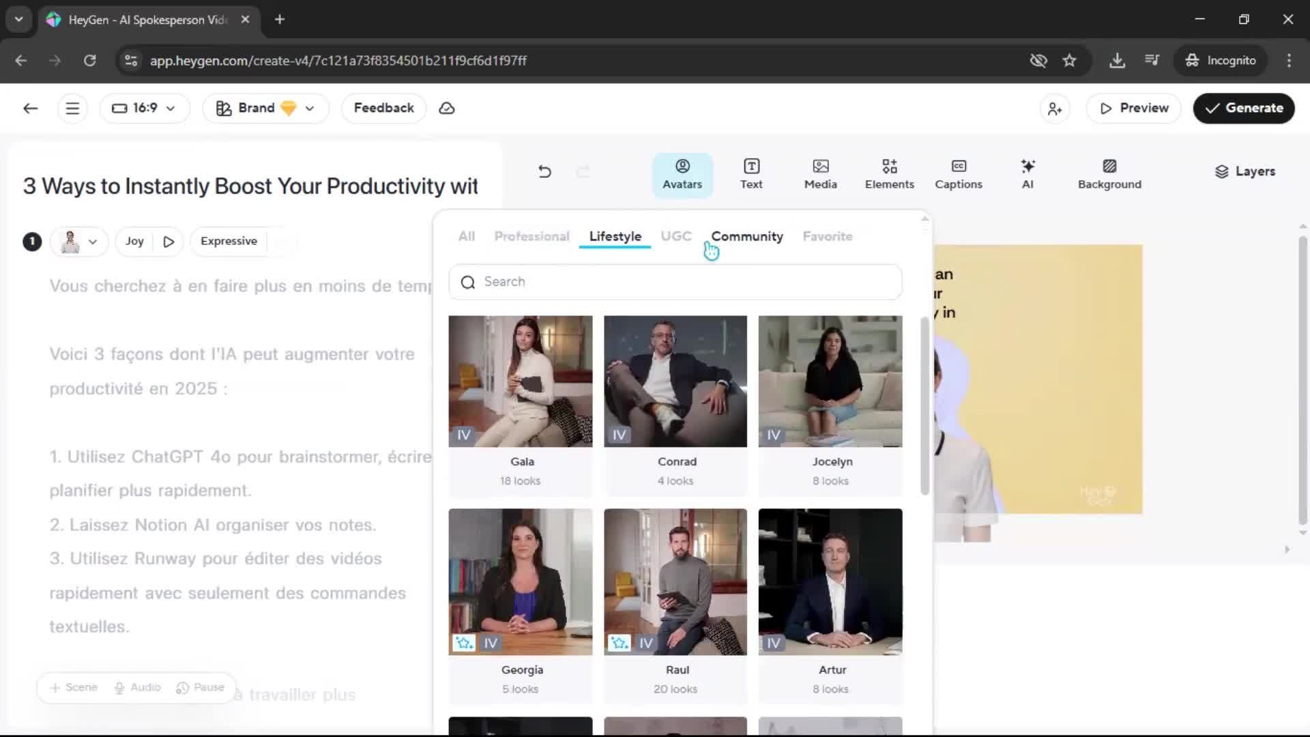The image size is (1310, 737).
Task: Open the AI tools panel
Action: pyautogui.click(x=1028, y=174)
